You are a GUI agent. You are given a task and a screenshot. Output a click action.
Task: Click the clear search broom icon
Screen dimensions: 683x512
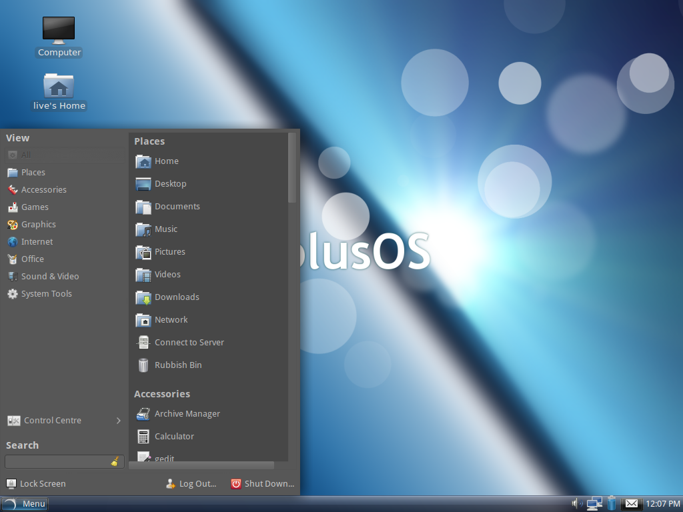[115, 461]
